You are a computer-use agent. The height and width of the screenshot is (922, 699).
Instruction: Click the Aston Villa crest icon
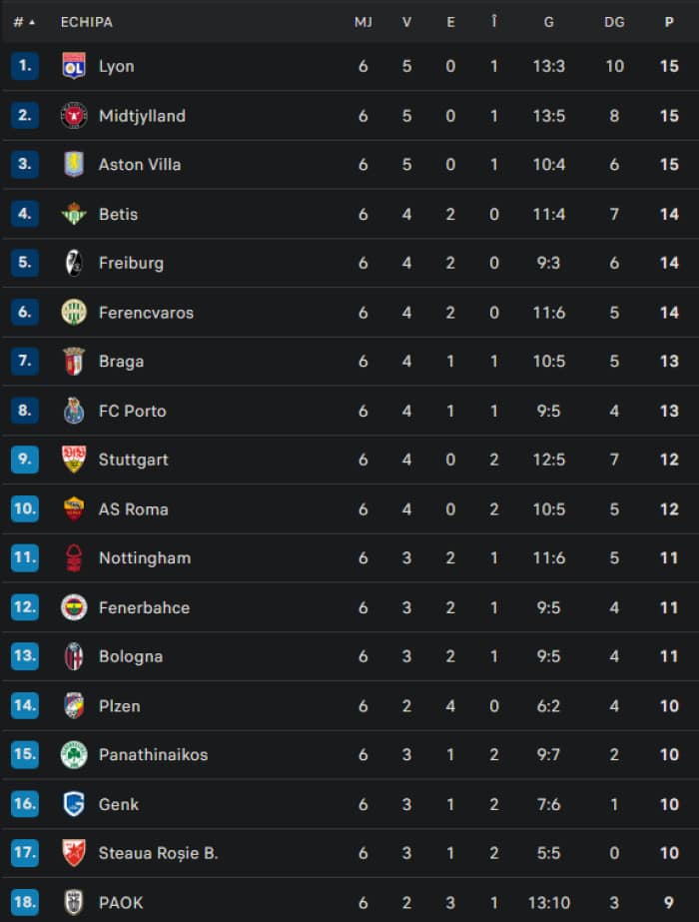point(74,165)
